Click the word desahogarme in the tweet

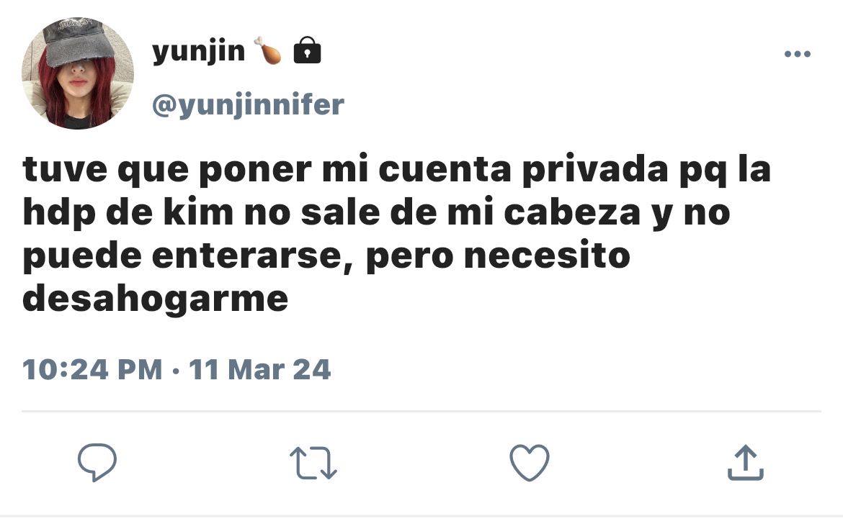coord(156,299)
